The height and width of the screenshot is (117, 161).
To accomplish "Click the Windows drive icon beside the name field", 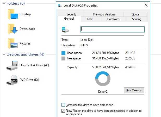I will pyautogui.click(x=65, y=30).
